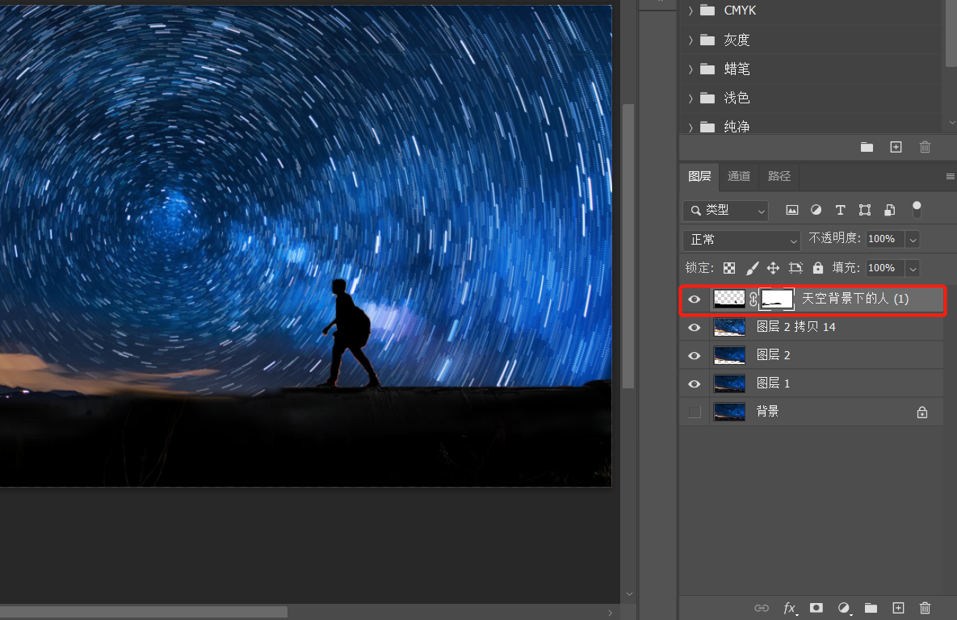Screen dimensions: 957x620
Task: Click lock transparent pixels icon
Action: pos(729,268)
